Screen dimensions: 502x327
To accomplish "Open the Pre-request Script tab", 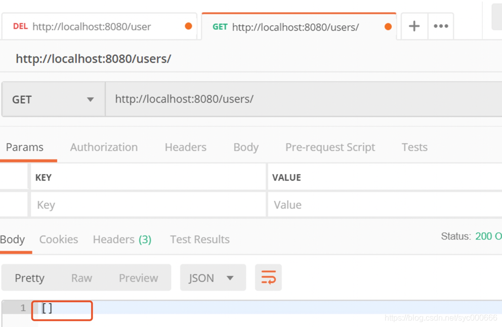I will point(330,147).
